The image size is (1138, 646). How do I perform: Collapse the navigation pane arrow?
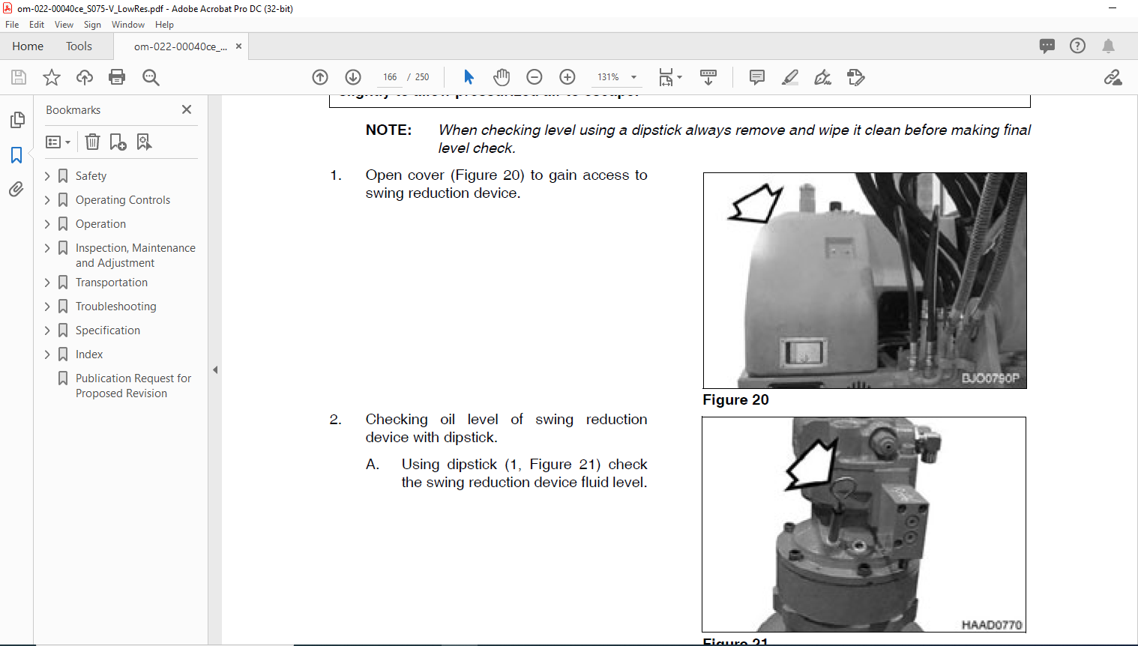(215, 369)
